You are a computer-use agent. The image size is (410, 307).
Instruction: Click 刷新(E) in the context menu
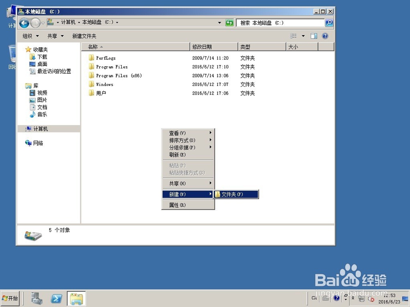[x=177, y=155]
